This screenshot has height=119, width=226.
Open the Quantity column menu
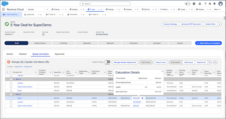click(63, 72)
